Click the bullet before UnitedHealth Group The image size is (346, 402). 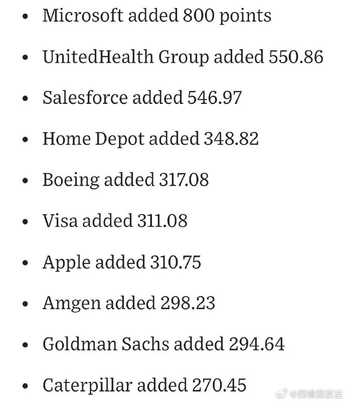(x=25, y=57)
